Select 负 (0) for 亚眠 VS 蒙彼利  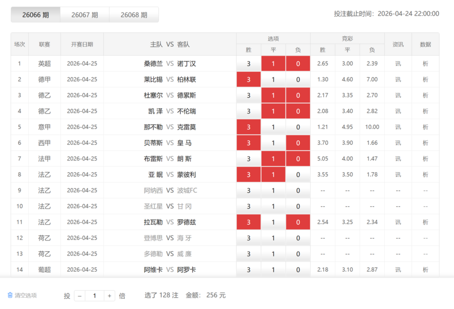[x=298, y=174]
